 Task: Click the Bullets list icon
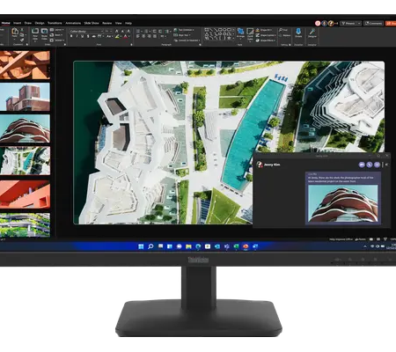[139, 31]
